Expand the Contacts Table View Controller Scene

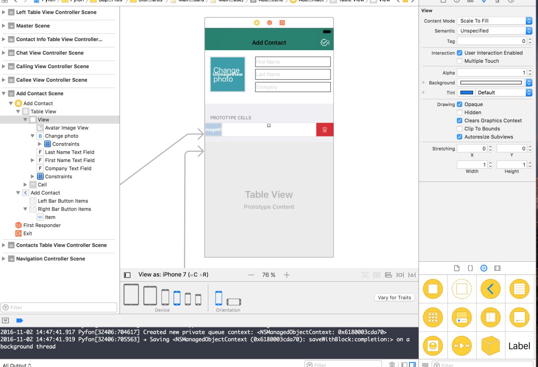(x=5, y=245)
